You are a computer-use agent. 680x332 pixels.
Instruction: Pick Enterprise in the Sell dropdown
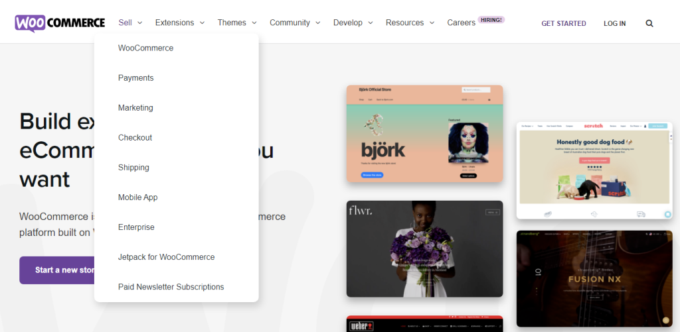pyautogui.click(x=136, y=227)
